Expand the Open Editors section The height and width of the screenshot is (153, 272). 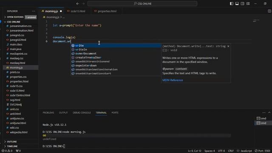coord(15,17)
